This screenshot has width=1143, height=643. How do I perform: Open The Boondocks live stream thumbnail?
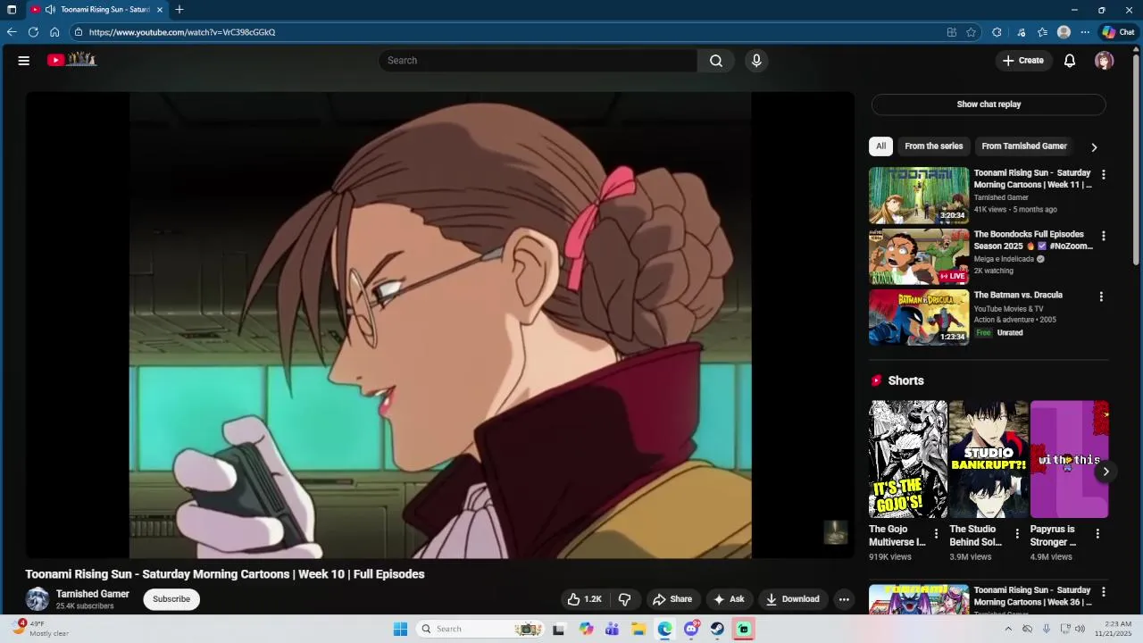pyautogui.click(x=919, y=256)
